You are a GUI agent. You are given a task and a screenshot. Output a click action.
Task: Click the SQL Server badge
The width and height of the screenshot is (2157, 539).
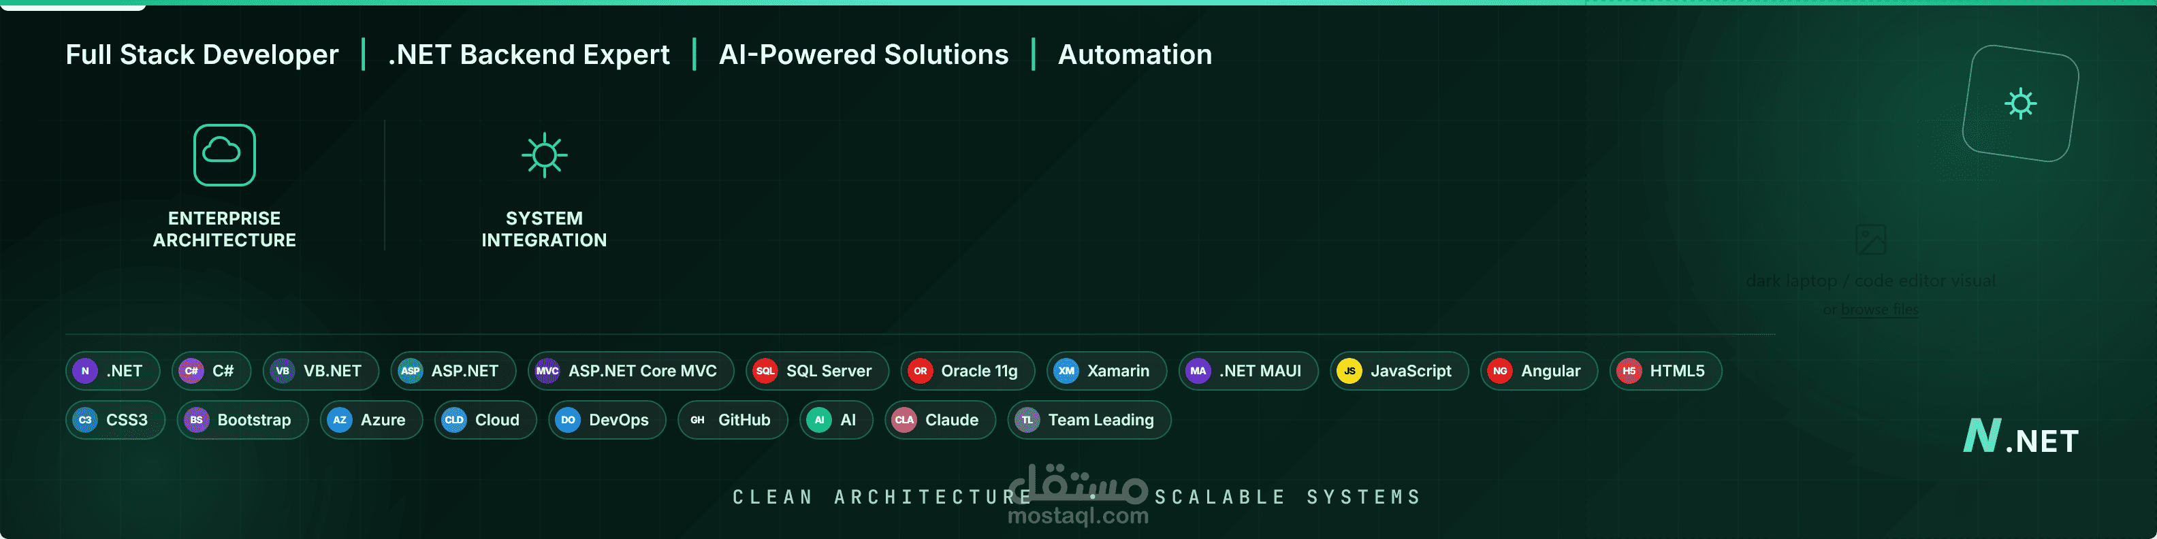(817, 371)
